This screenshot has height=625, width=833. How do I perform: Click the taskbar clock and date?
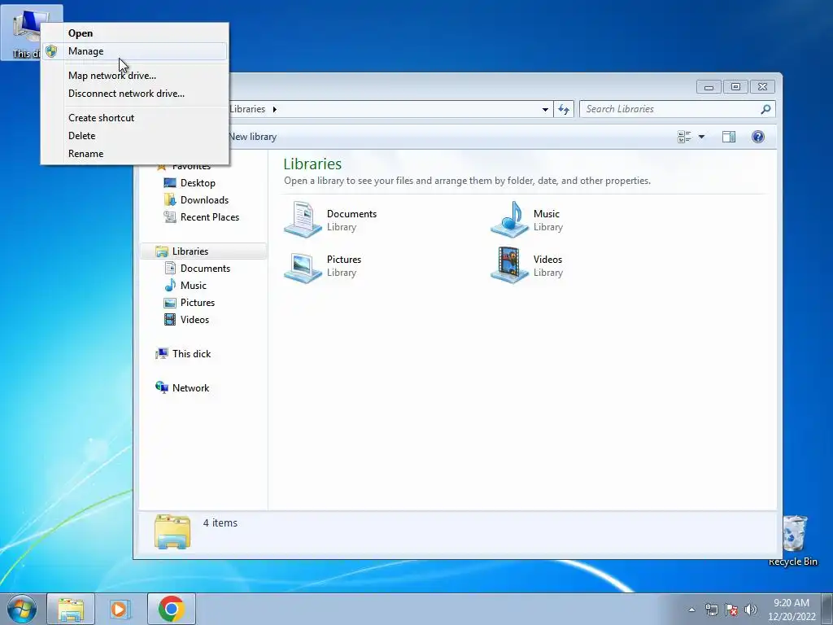(792, 610)
